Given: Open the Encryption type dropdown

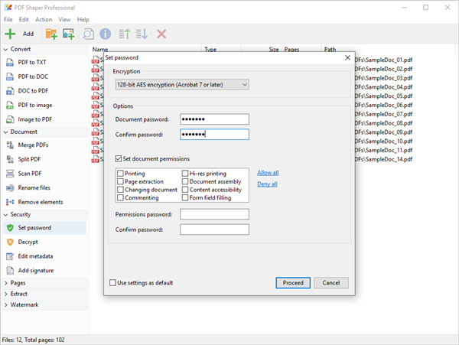Looking at the screenshot, I should (x=182, y=85).
